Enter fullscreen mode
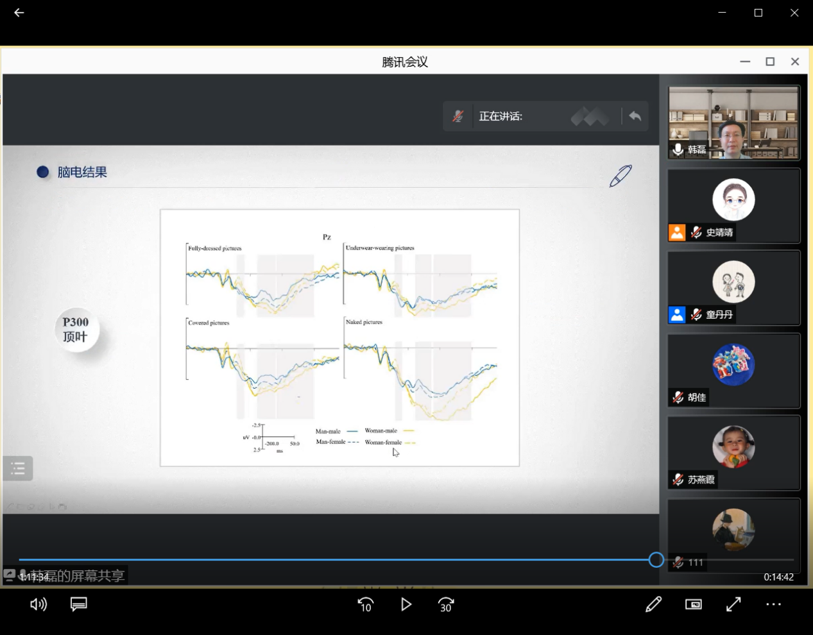 point(733,604)
